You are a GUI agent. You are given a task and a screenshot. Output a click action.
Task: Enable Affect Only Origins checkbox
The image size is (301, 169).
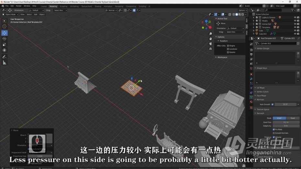[x=228, y=46]
